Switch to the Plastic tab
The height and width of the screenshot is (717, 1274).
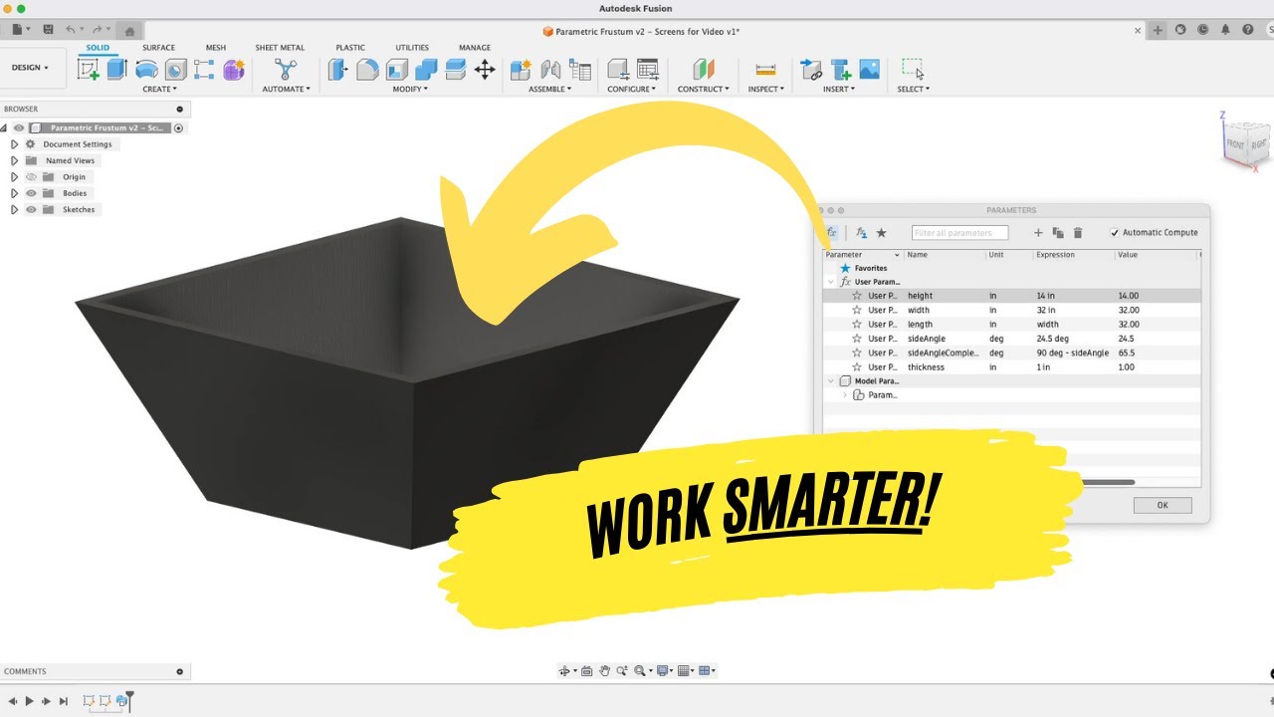tap(350, 48)
